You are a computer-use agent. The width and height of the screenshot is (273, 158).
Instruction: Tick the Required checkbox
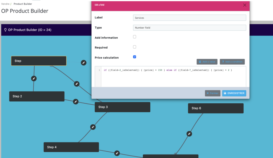coord(134,47)
